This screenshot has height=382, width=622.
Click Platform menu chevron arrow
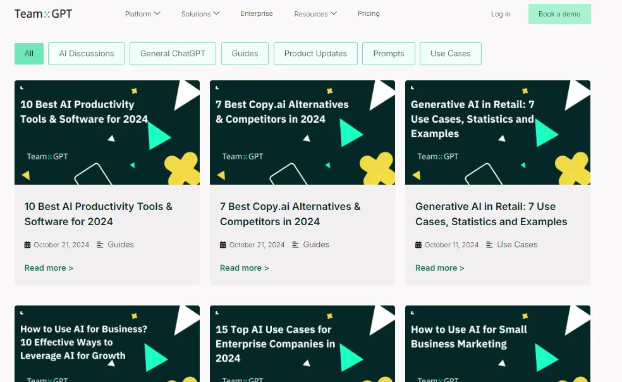157,13
